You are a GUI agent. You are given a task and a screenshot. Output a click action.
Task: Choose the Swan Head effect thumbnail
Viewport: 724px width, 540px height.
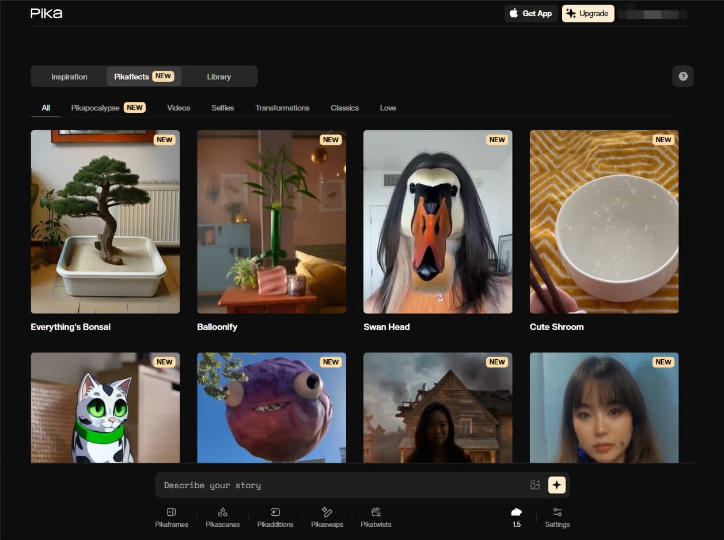coord(438,222)
